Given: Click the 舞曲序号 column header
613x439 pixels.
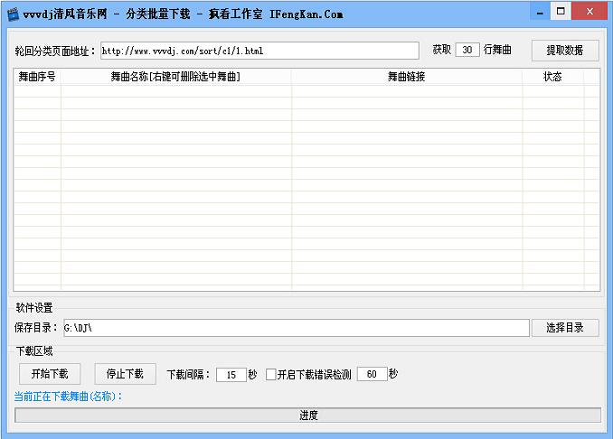Looking at the screenshot, I should (37, 78).
